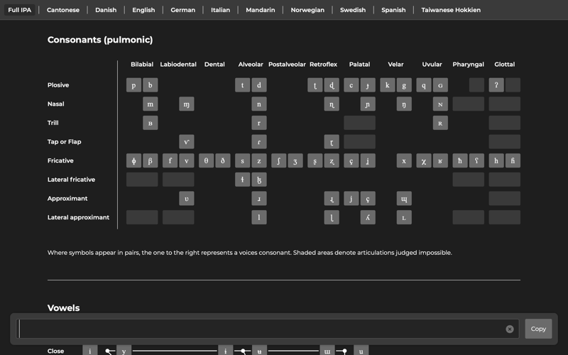
Task: Insert retroflex flap ɽ
Action: pos(332,141)
